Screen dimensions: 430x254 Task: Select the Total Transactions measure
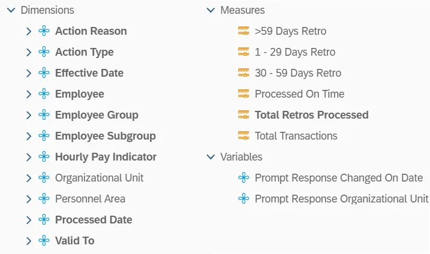click(296, 136)
